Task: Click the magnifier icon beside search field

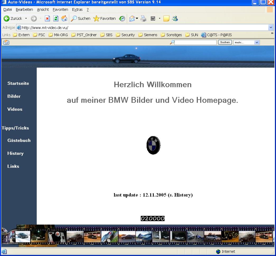Action: coord(172,42)
